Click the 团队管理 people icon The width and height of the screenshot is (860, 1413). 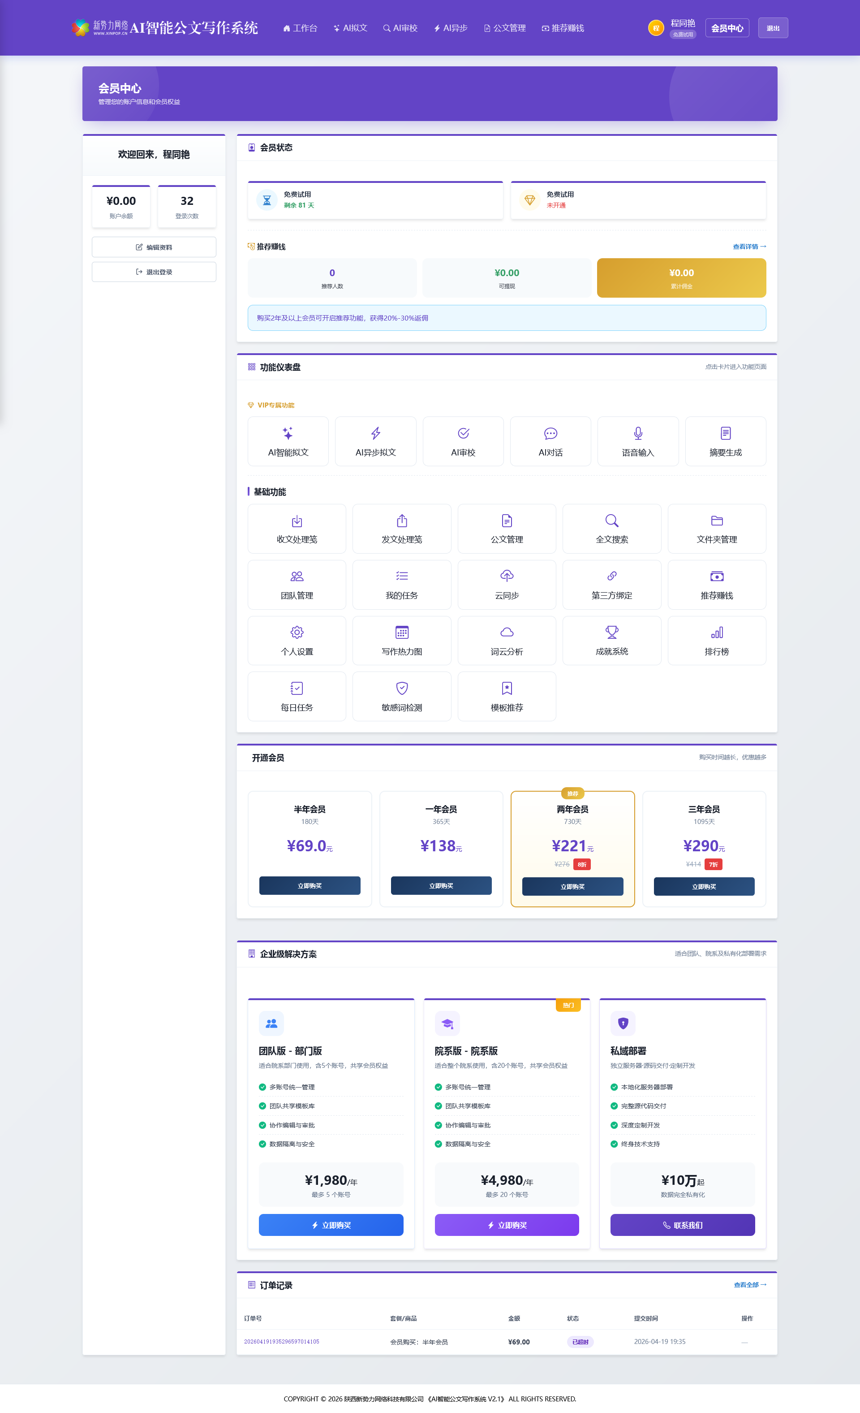[297, 576]
